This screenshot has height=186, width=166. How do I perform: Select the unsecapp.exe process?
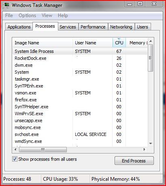click(x=80, y=120)
